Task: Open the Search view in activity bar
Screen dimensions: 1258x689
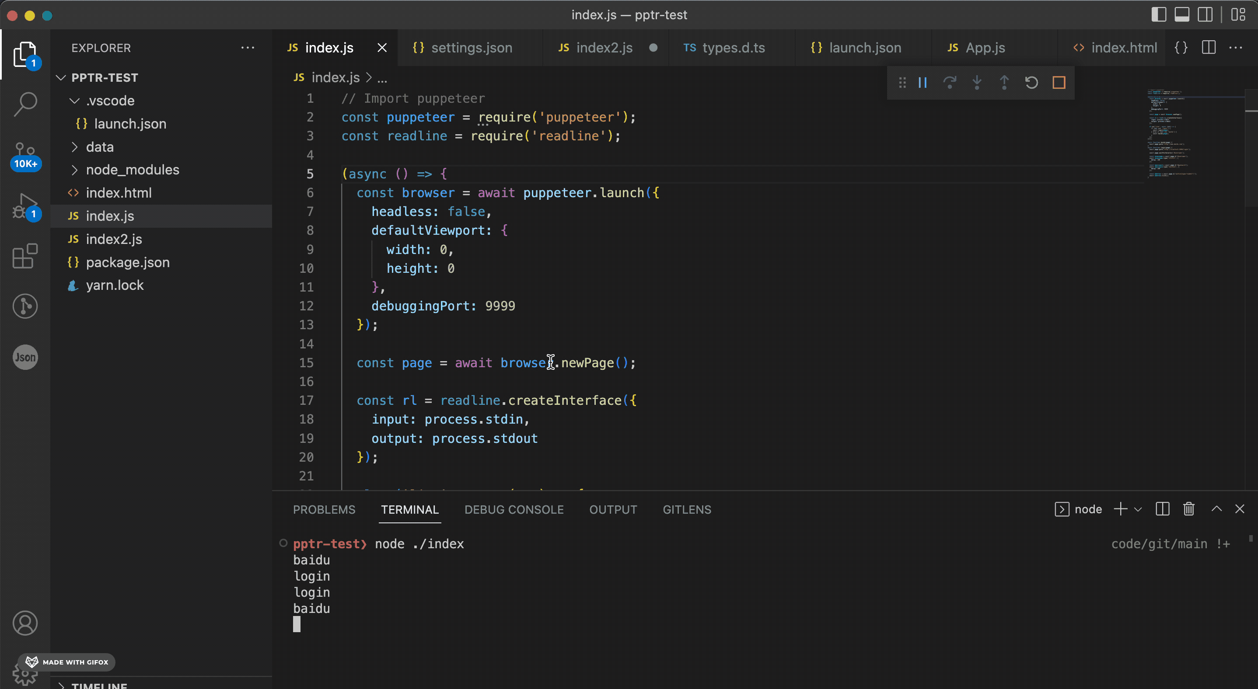Action: click(x=25, y=104)
